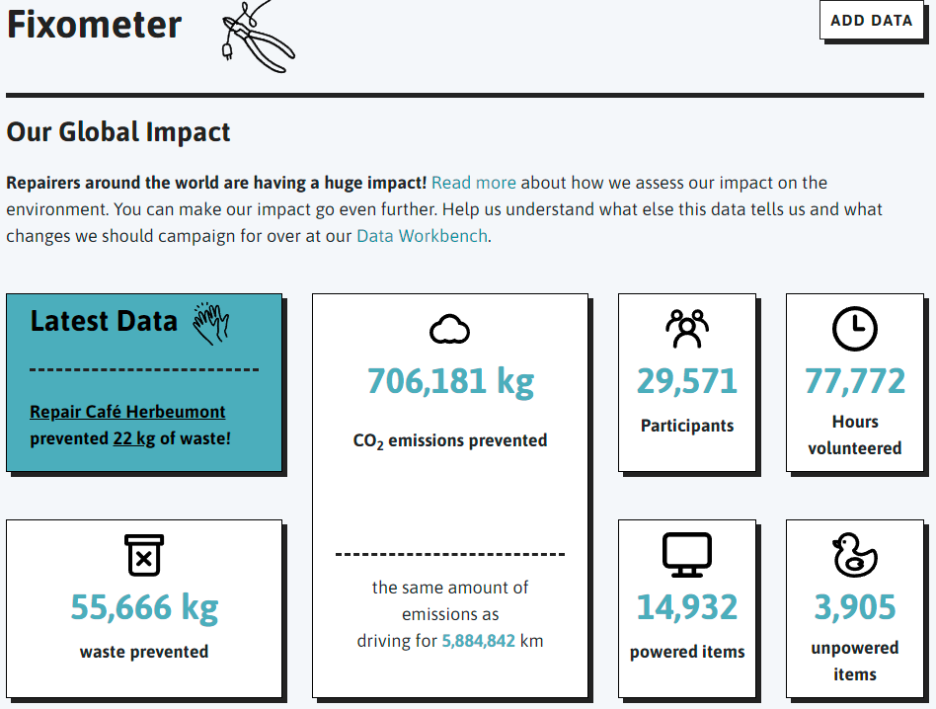The image size is (936, 709).
Task: Click the 14,932 powered items figure
Action: (x=687, y=607)
